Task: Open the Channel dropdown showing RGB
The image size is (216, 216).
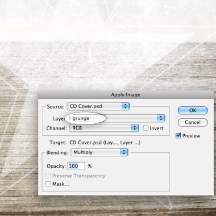Action: pos(104,128)
